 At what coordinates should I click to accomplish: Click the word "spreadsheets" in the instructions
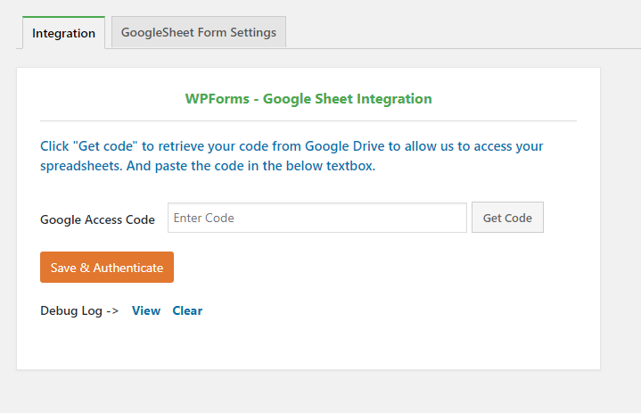click(80, 167)
